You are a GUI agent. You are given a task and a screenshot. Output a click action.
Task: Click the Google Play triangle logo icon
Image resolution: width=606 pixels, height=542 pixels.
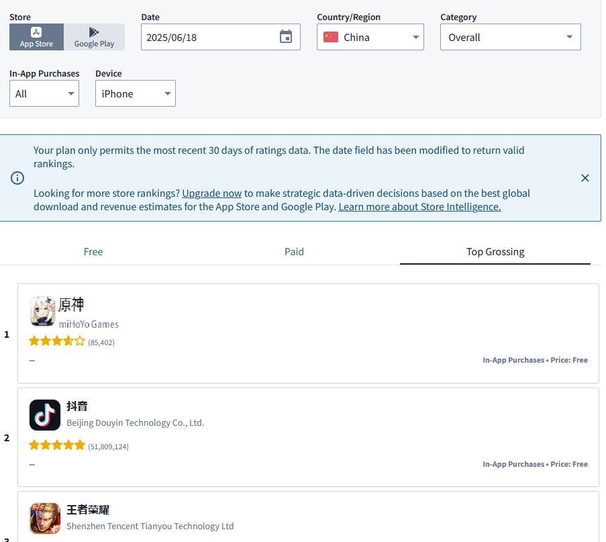(x=94, y=32)
